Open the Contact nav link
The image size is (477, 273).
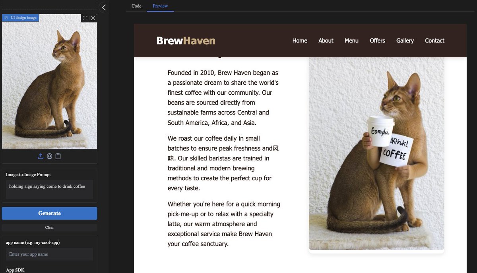click(434, 40)
